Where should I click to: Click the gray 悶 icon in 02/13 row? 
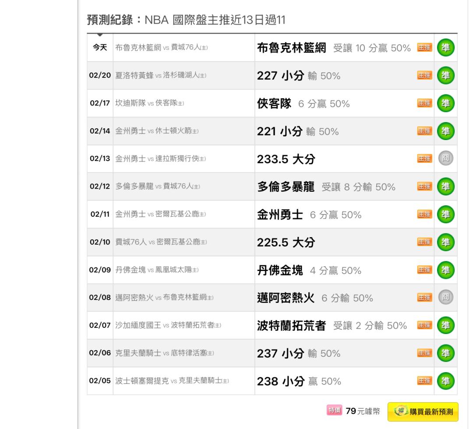click(x=445, y=158)
